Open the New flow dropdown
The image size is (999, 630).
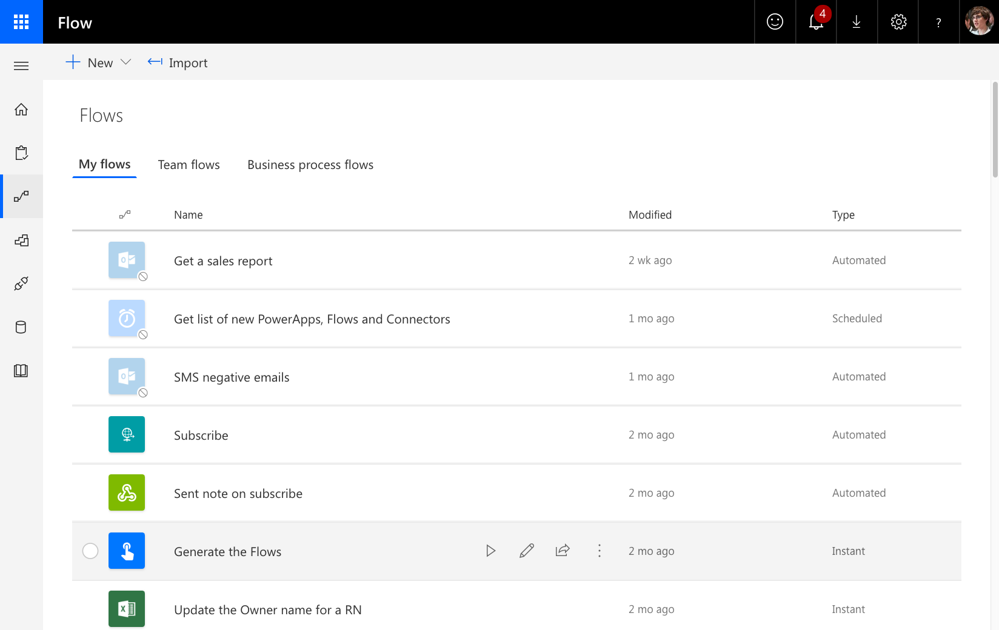click(98, 62)
